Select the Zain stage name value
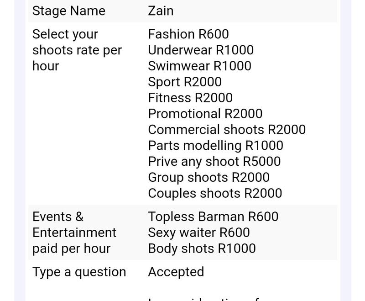The image size is (365, 301). [161, 11]
